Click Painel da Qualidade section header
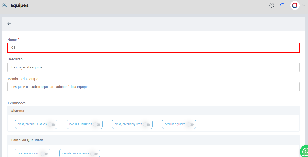The height and width of the screenshot is (157, 308). (x=28, y=140)
